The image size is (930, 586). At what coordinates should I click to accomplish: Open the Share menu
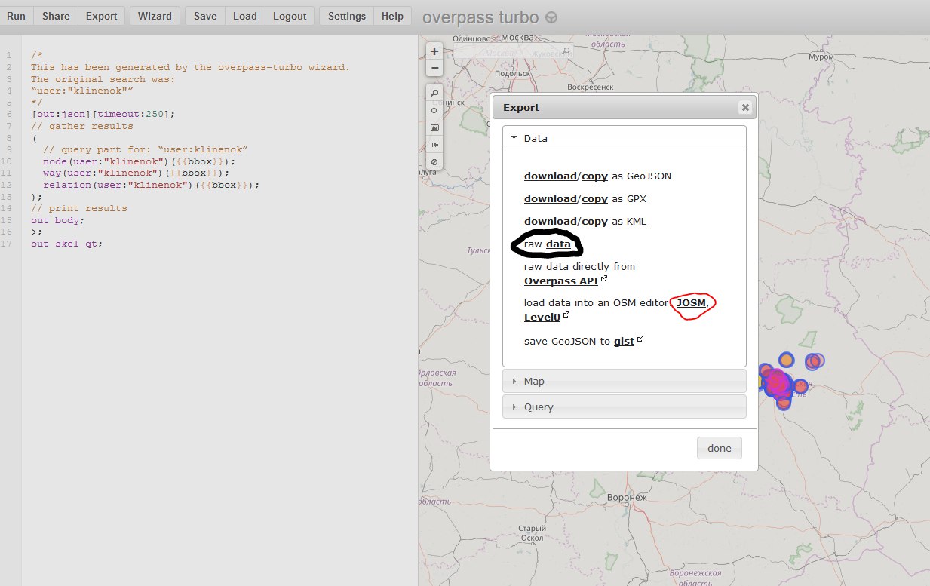tap(57, 16)
